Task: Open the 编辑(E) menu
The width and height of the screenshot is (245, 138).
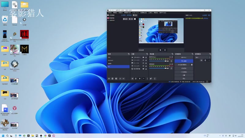Action: click(115, 13)
